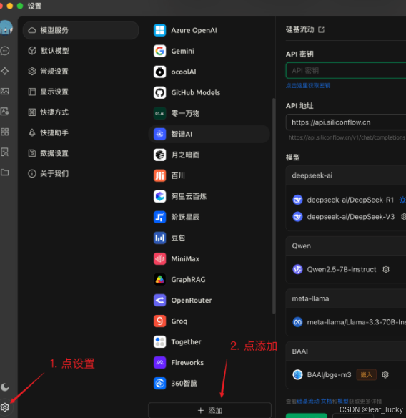Select 360智脑 provider
Viewport: 406px width, 418px height.
[x=209, y=384]
